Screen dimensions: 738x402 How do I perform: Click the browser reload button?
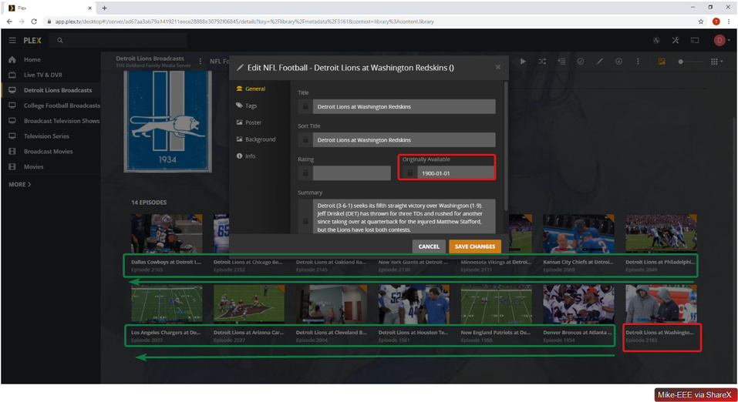(34, 22)
